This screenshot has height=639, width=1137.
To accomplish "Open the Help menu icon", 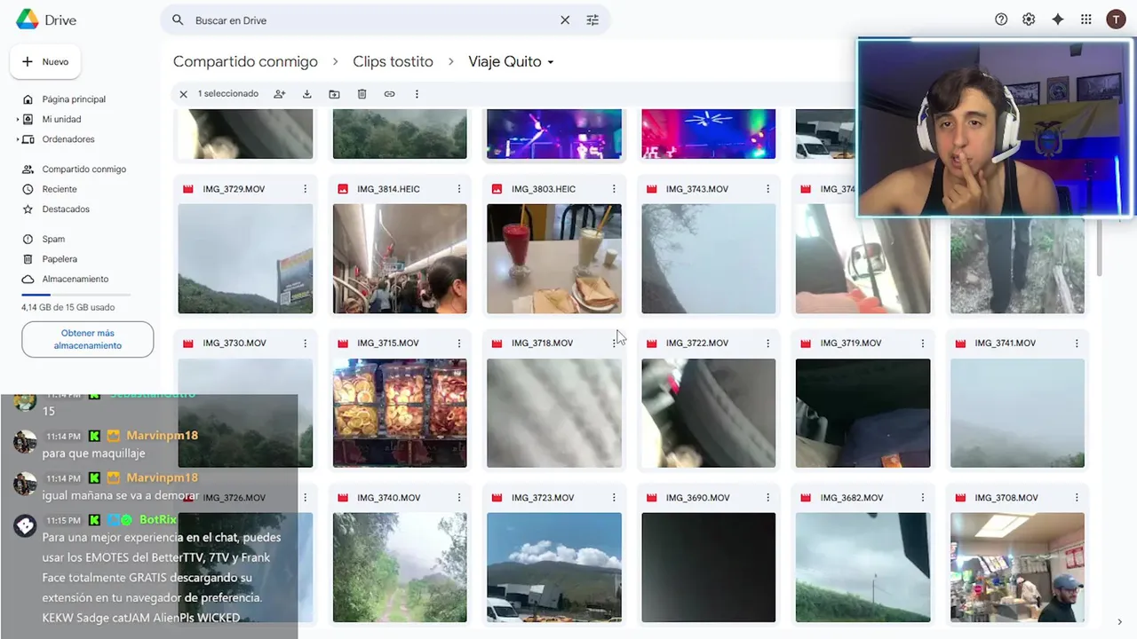I will click(x=1001, y=20).
